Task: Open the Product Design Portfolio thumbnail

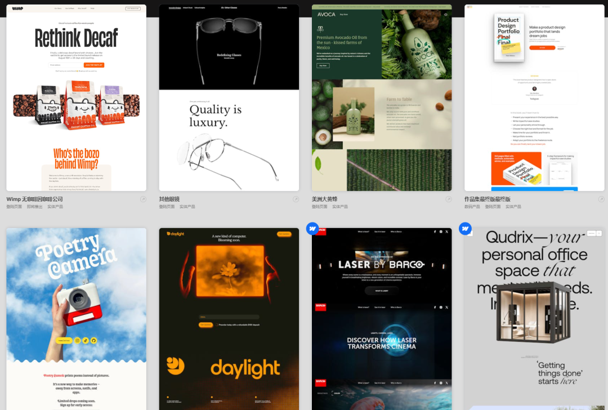Action: 535,98
